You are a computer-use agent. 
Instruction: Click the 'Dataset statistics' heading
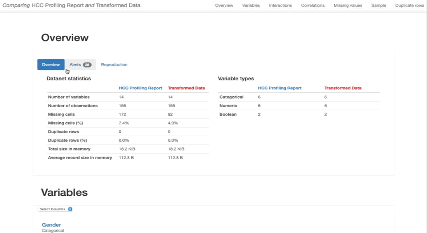point(69,78)
